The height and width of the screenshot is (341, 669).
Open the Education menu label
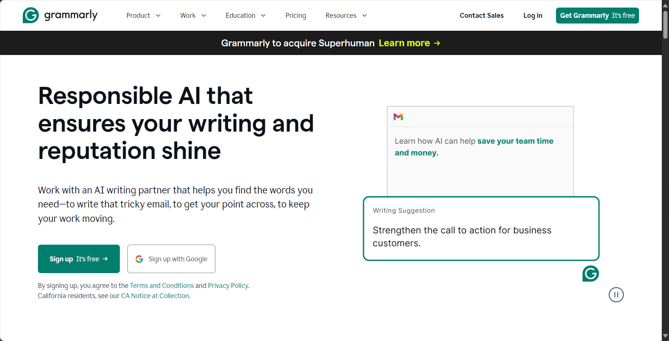[240, 16]
